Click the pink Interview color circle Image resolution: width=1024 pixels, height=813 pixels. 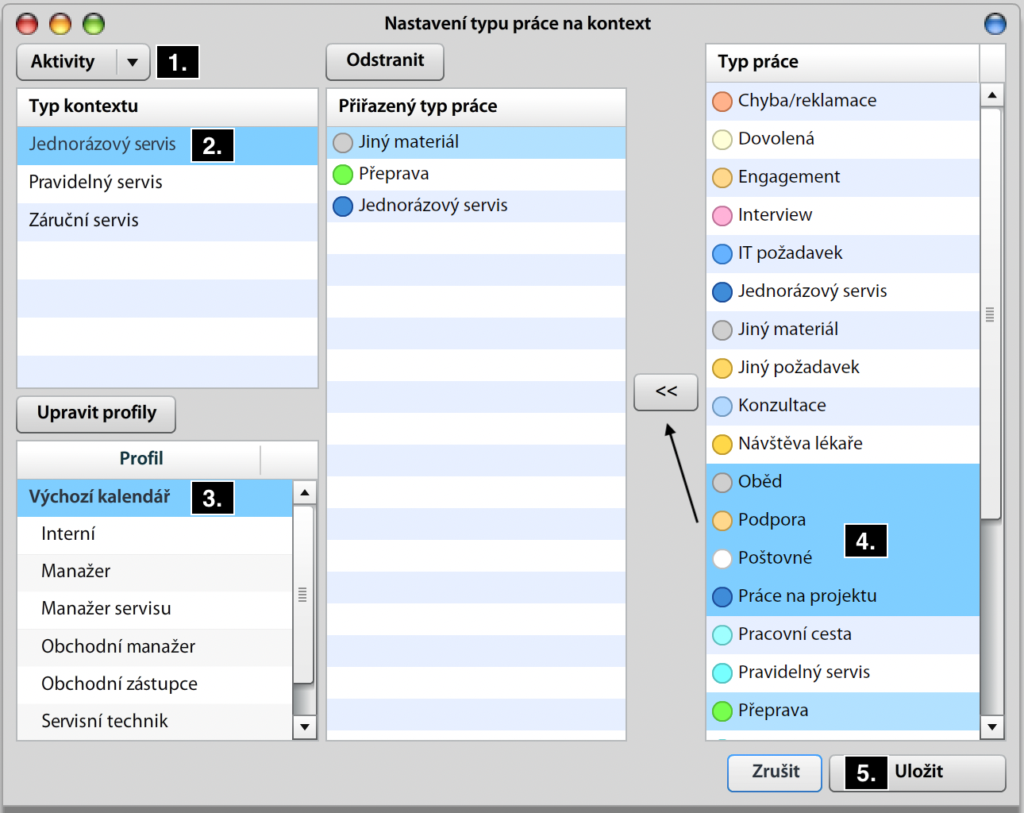tap(722, 216)
